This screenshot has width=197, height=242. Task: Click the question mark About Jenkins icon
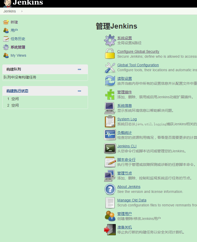[x=110, y=189]
